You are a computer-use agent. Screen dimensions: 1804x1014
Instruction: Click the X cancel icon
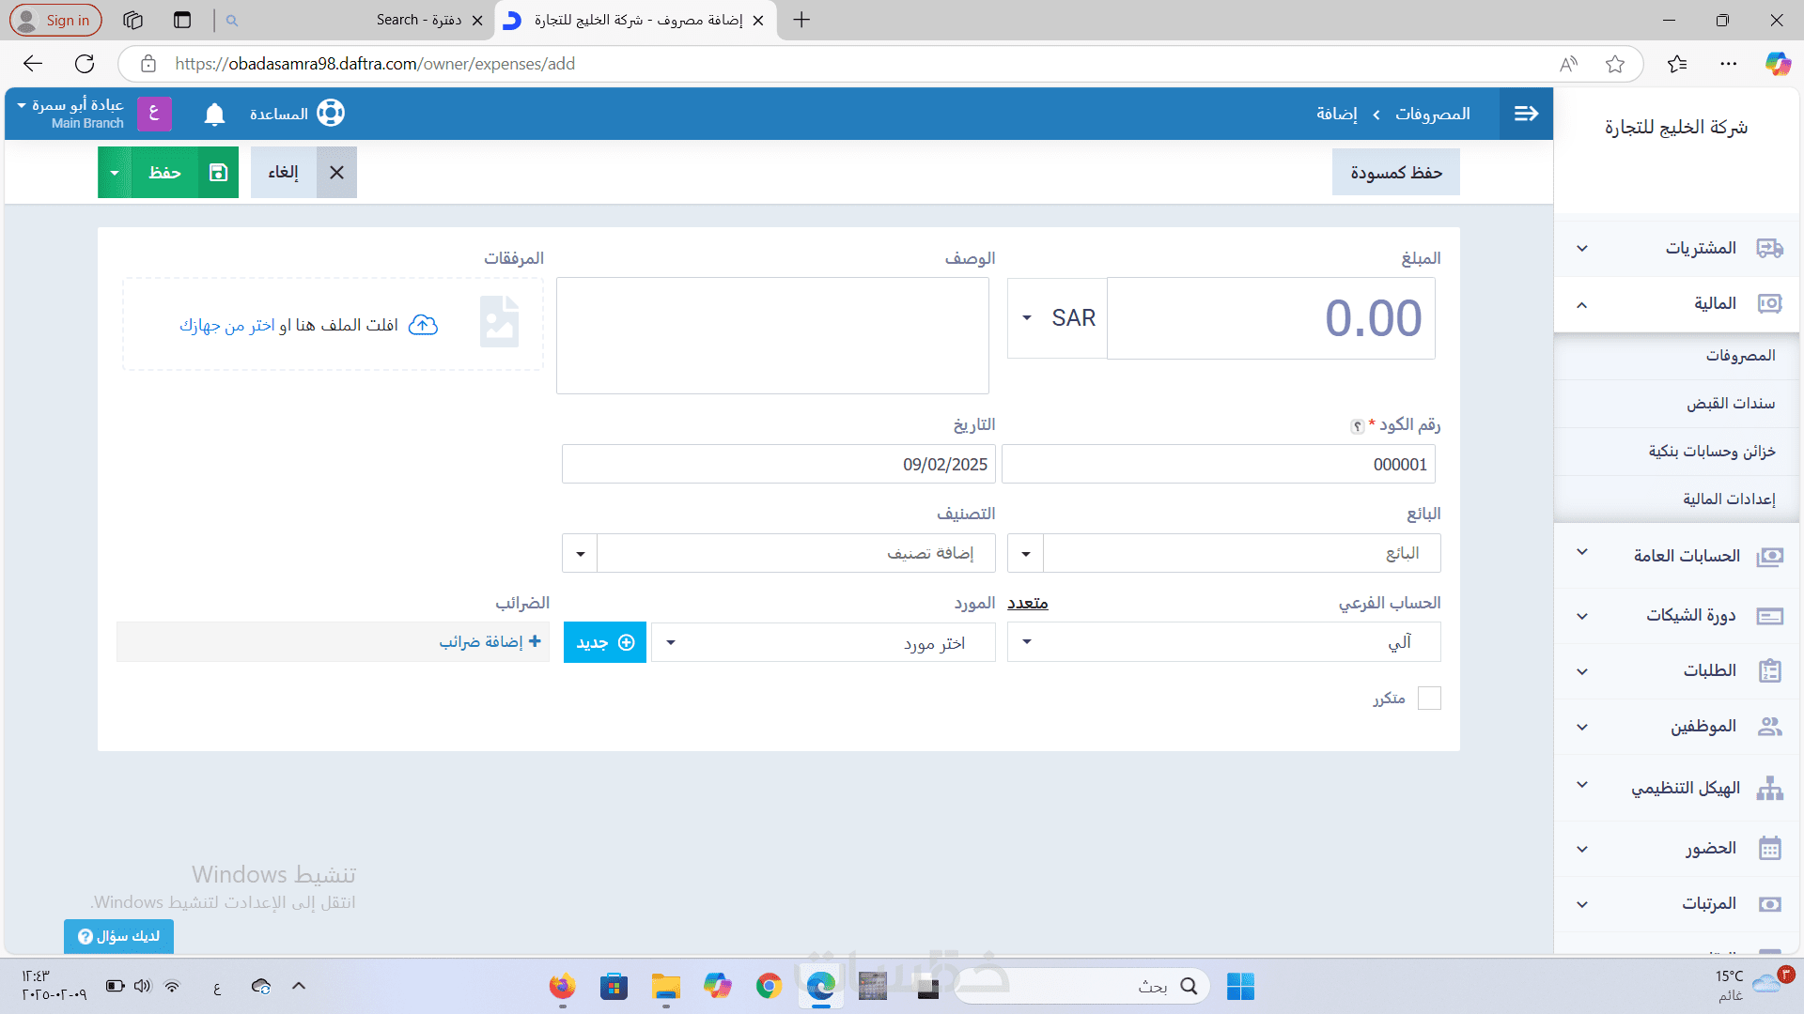click(x=336, y=172)
